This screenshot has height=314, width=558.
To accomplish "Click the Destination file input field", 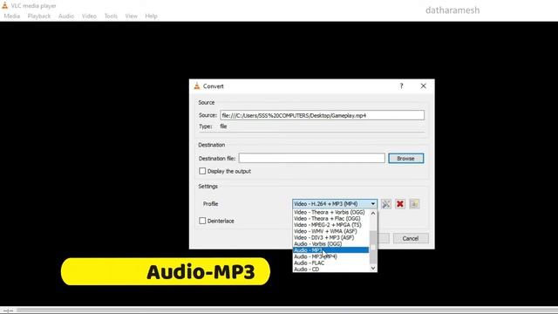I will point(312,158).
